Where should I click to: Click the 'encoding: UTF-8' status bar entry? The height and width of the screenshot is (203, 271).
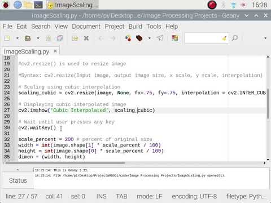[x=194, y=196]
